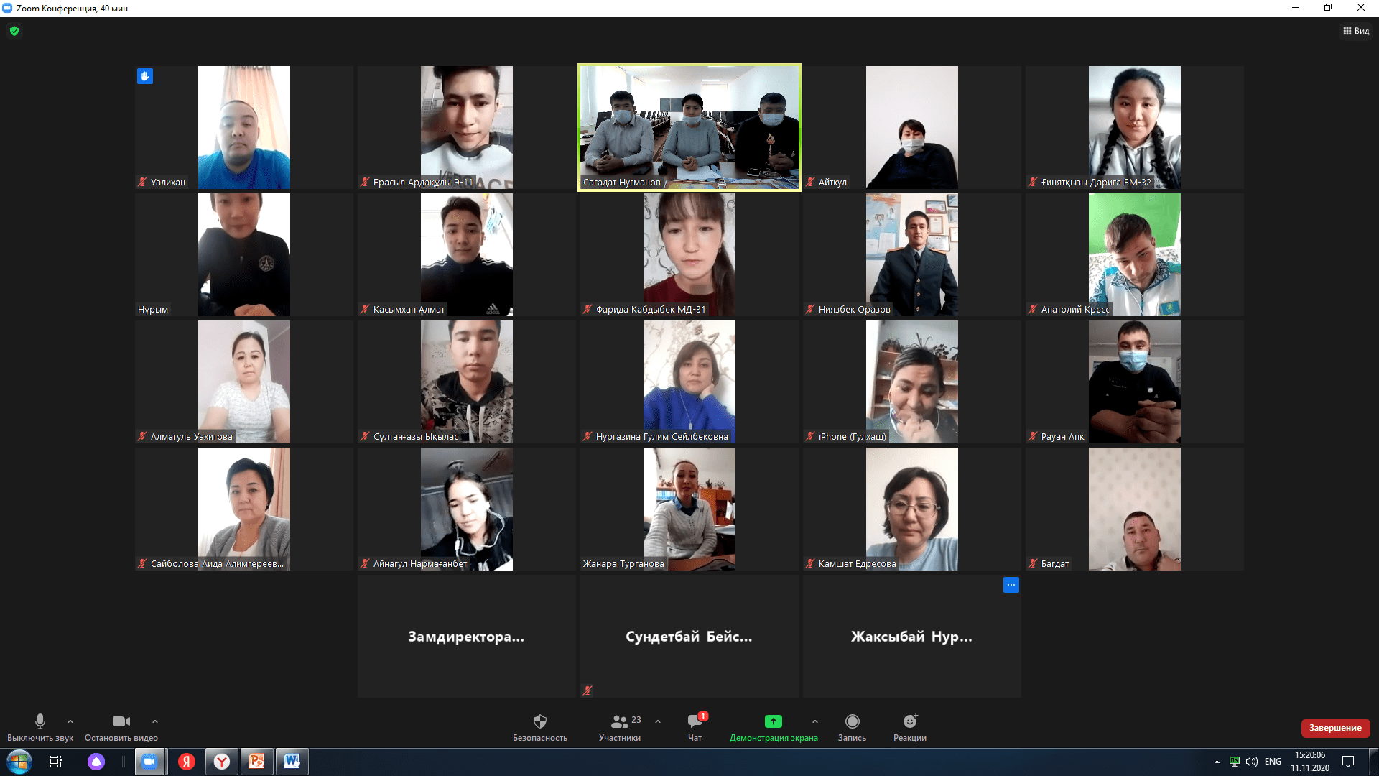The width and height of the screenshot is (1379, 776).
Task: Toggle camera with Остановить видео
Action: [121, 721]
